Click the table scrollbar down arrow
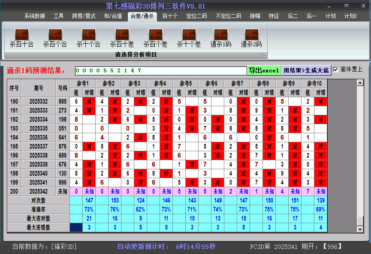 pyautogui.click(x=360, y=229)
